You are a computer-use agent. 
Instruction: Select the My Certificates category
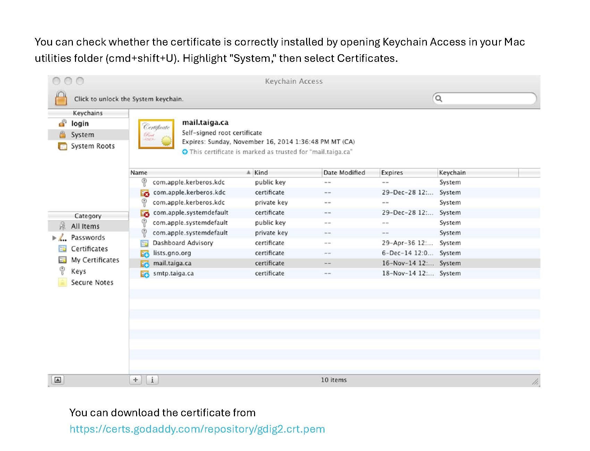[95, 260]
